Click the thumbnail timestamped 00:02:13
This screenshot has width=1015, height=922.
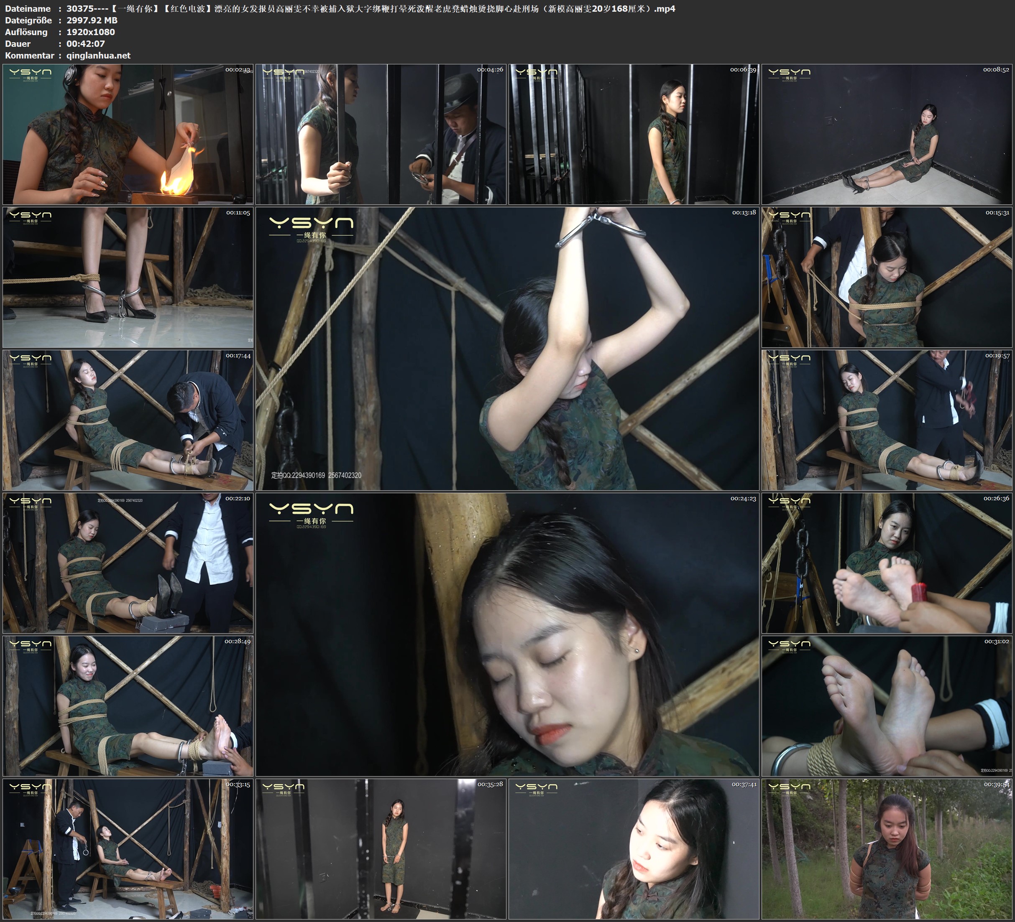[128, 134]
